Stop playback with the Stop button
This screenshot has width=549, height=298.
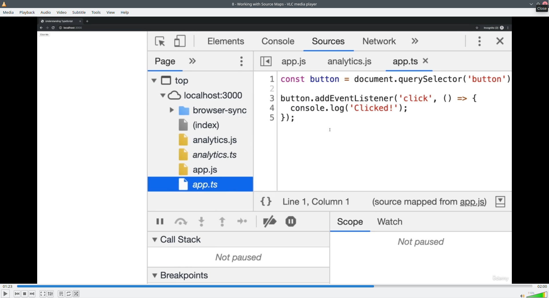click(25, 294)
